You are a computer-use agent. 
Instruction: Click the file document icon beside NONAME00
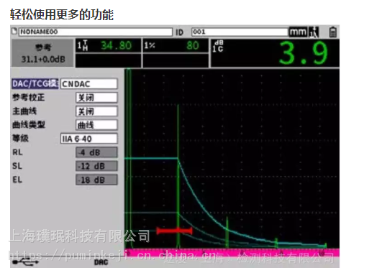(x=14, y=31)
